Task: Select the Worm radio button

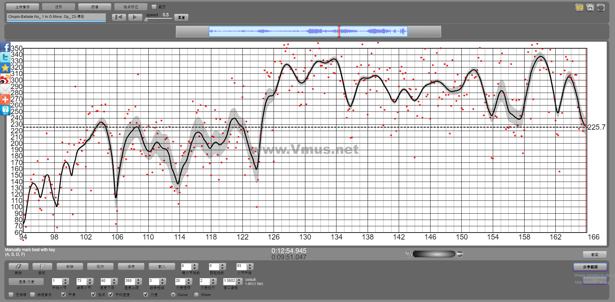Action: coord(196,294)
